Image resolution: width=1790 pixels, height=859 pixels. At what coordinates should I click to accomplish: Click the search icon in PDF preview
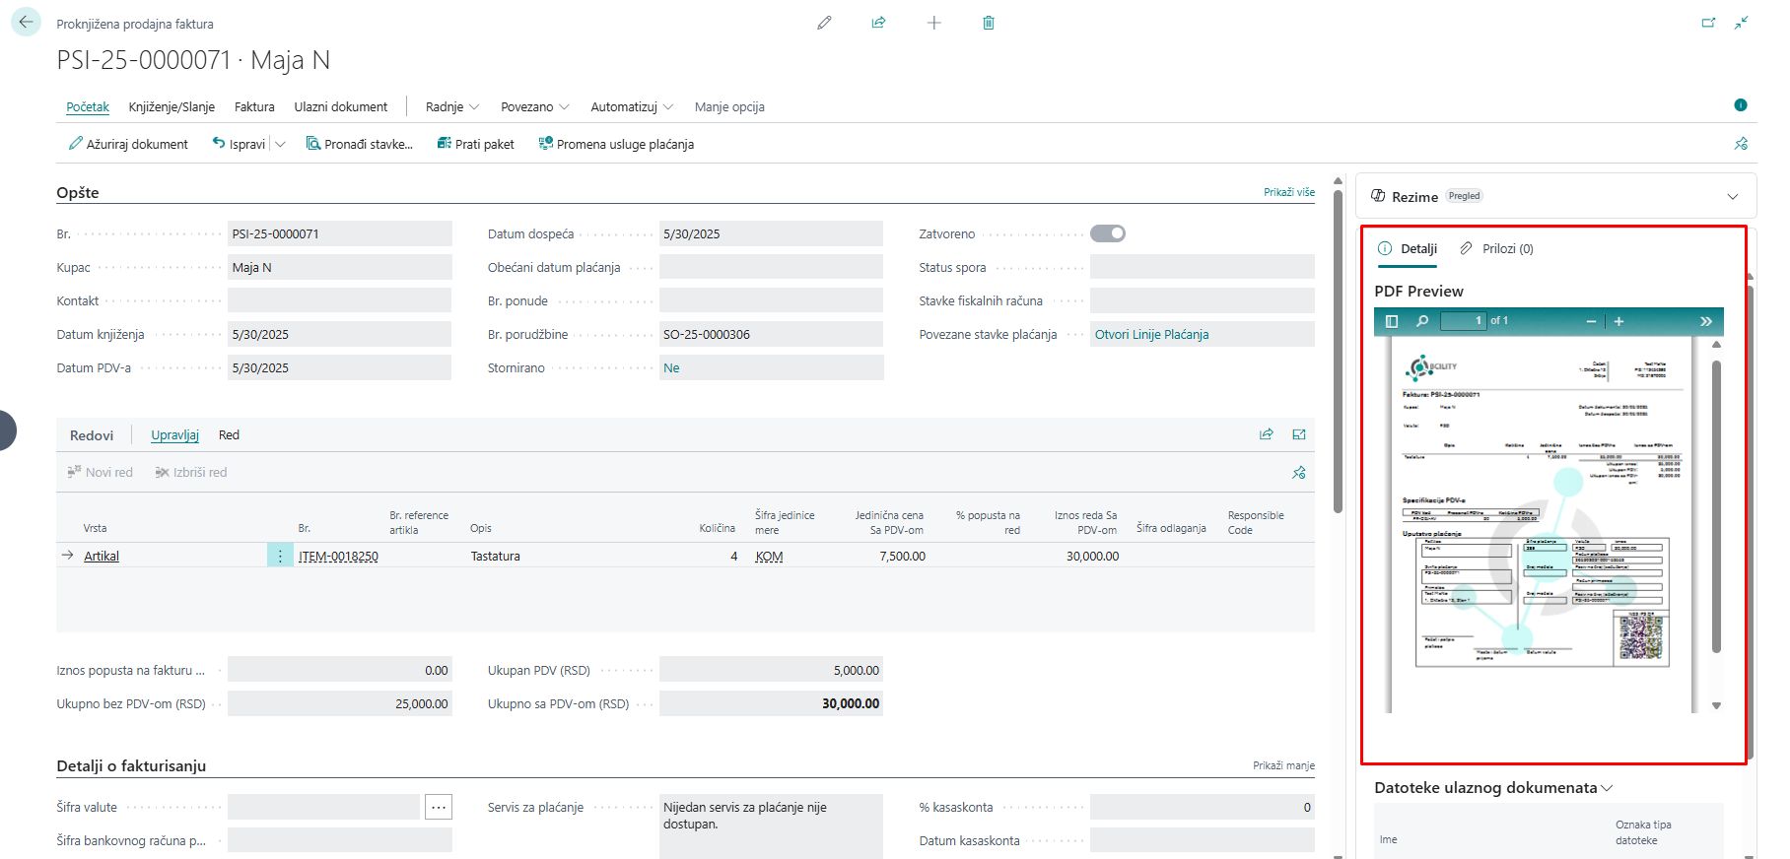1422,321
